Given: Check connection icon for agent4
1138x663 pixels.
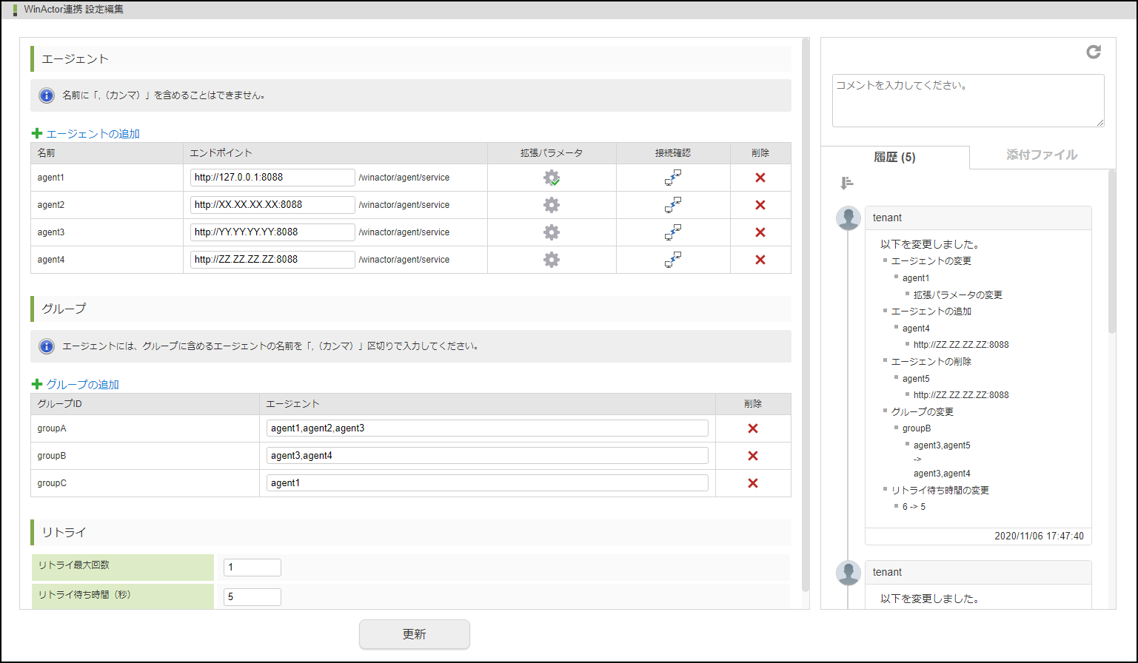Looking at the screenshot, I should tap(672, 260).
